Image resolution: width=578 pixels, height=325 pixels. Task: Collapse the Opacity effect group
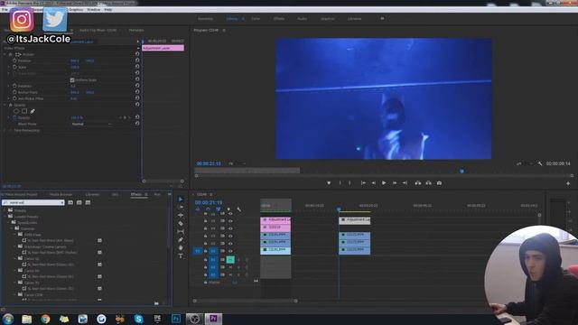(5, 105)
